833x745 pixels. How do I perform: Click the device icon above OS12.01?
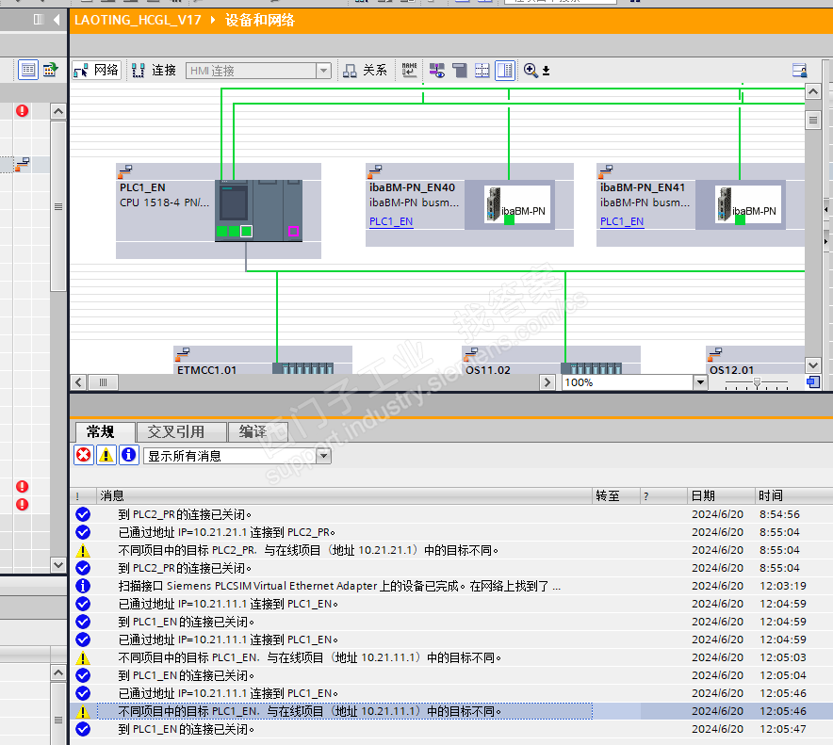(x=715, y=353)
